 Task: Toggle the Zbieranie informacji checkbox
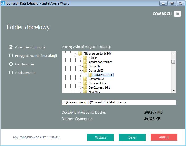(11, 47)
